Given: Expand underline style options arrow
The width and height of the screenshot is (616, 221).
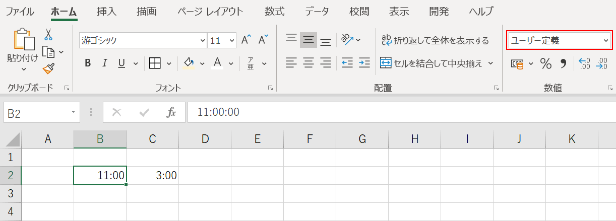Looking at the screenshot, I should tap(135, 63).
